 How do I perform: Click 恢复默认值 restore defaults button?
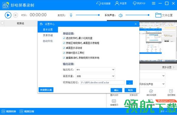click(x=46, y=90)
